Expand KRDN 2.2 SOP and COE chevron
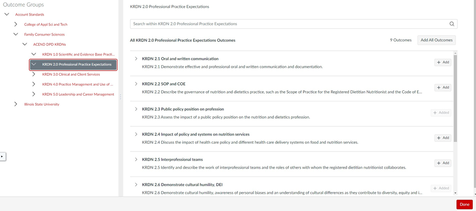This screenshot has width=476, height=211. pos(136,84)
